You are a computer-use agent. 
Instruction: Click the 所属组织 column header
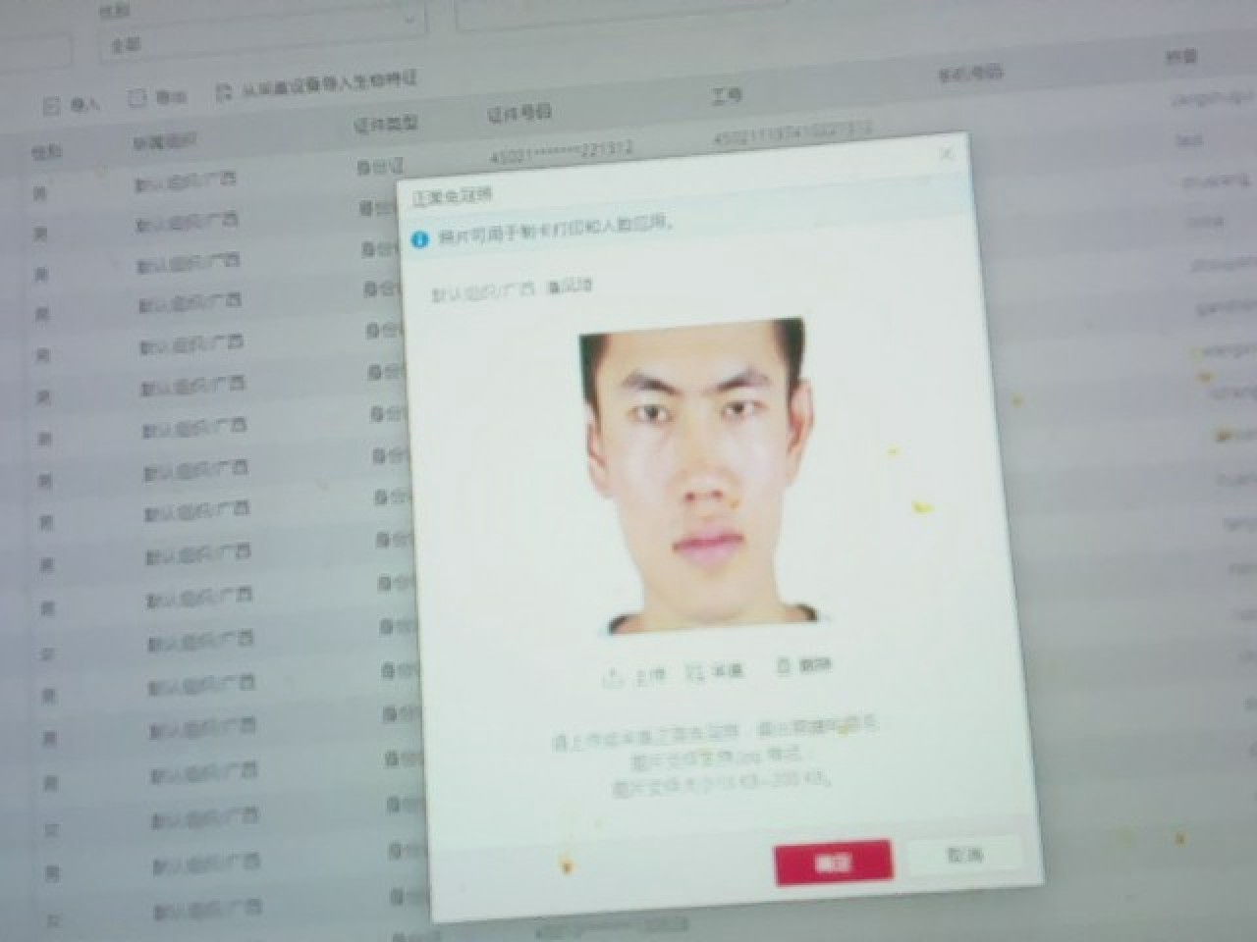click(x=164, y=143)
